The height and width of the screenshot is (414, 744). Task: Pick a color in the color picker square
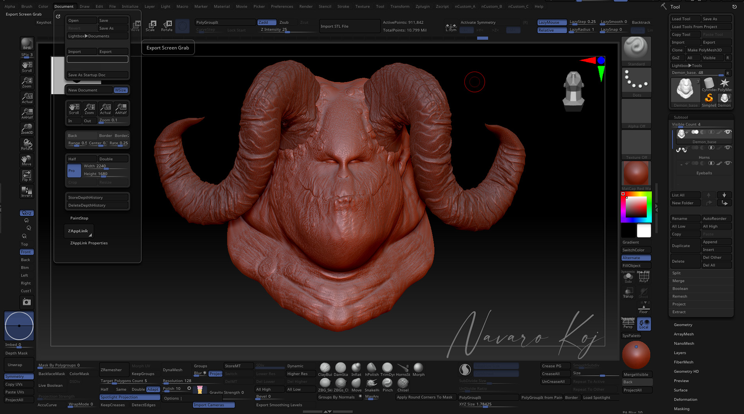636,206
